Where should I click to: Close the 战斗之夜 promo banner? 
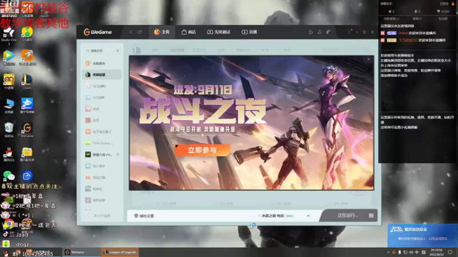(369, 59)
